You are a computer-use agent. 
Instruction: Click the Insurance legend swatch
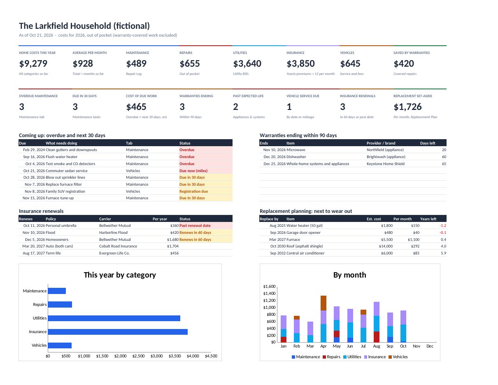[x=365, y=357]
